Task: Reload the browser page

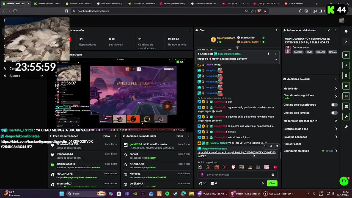Action: (x=15, y=11)
